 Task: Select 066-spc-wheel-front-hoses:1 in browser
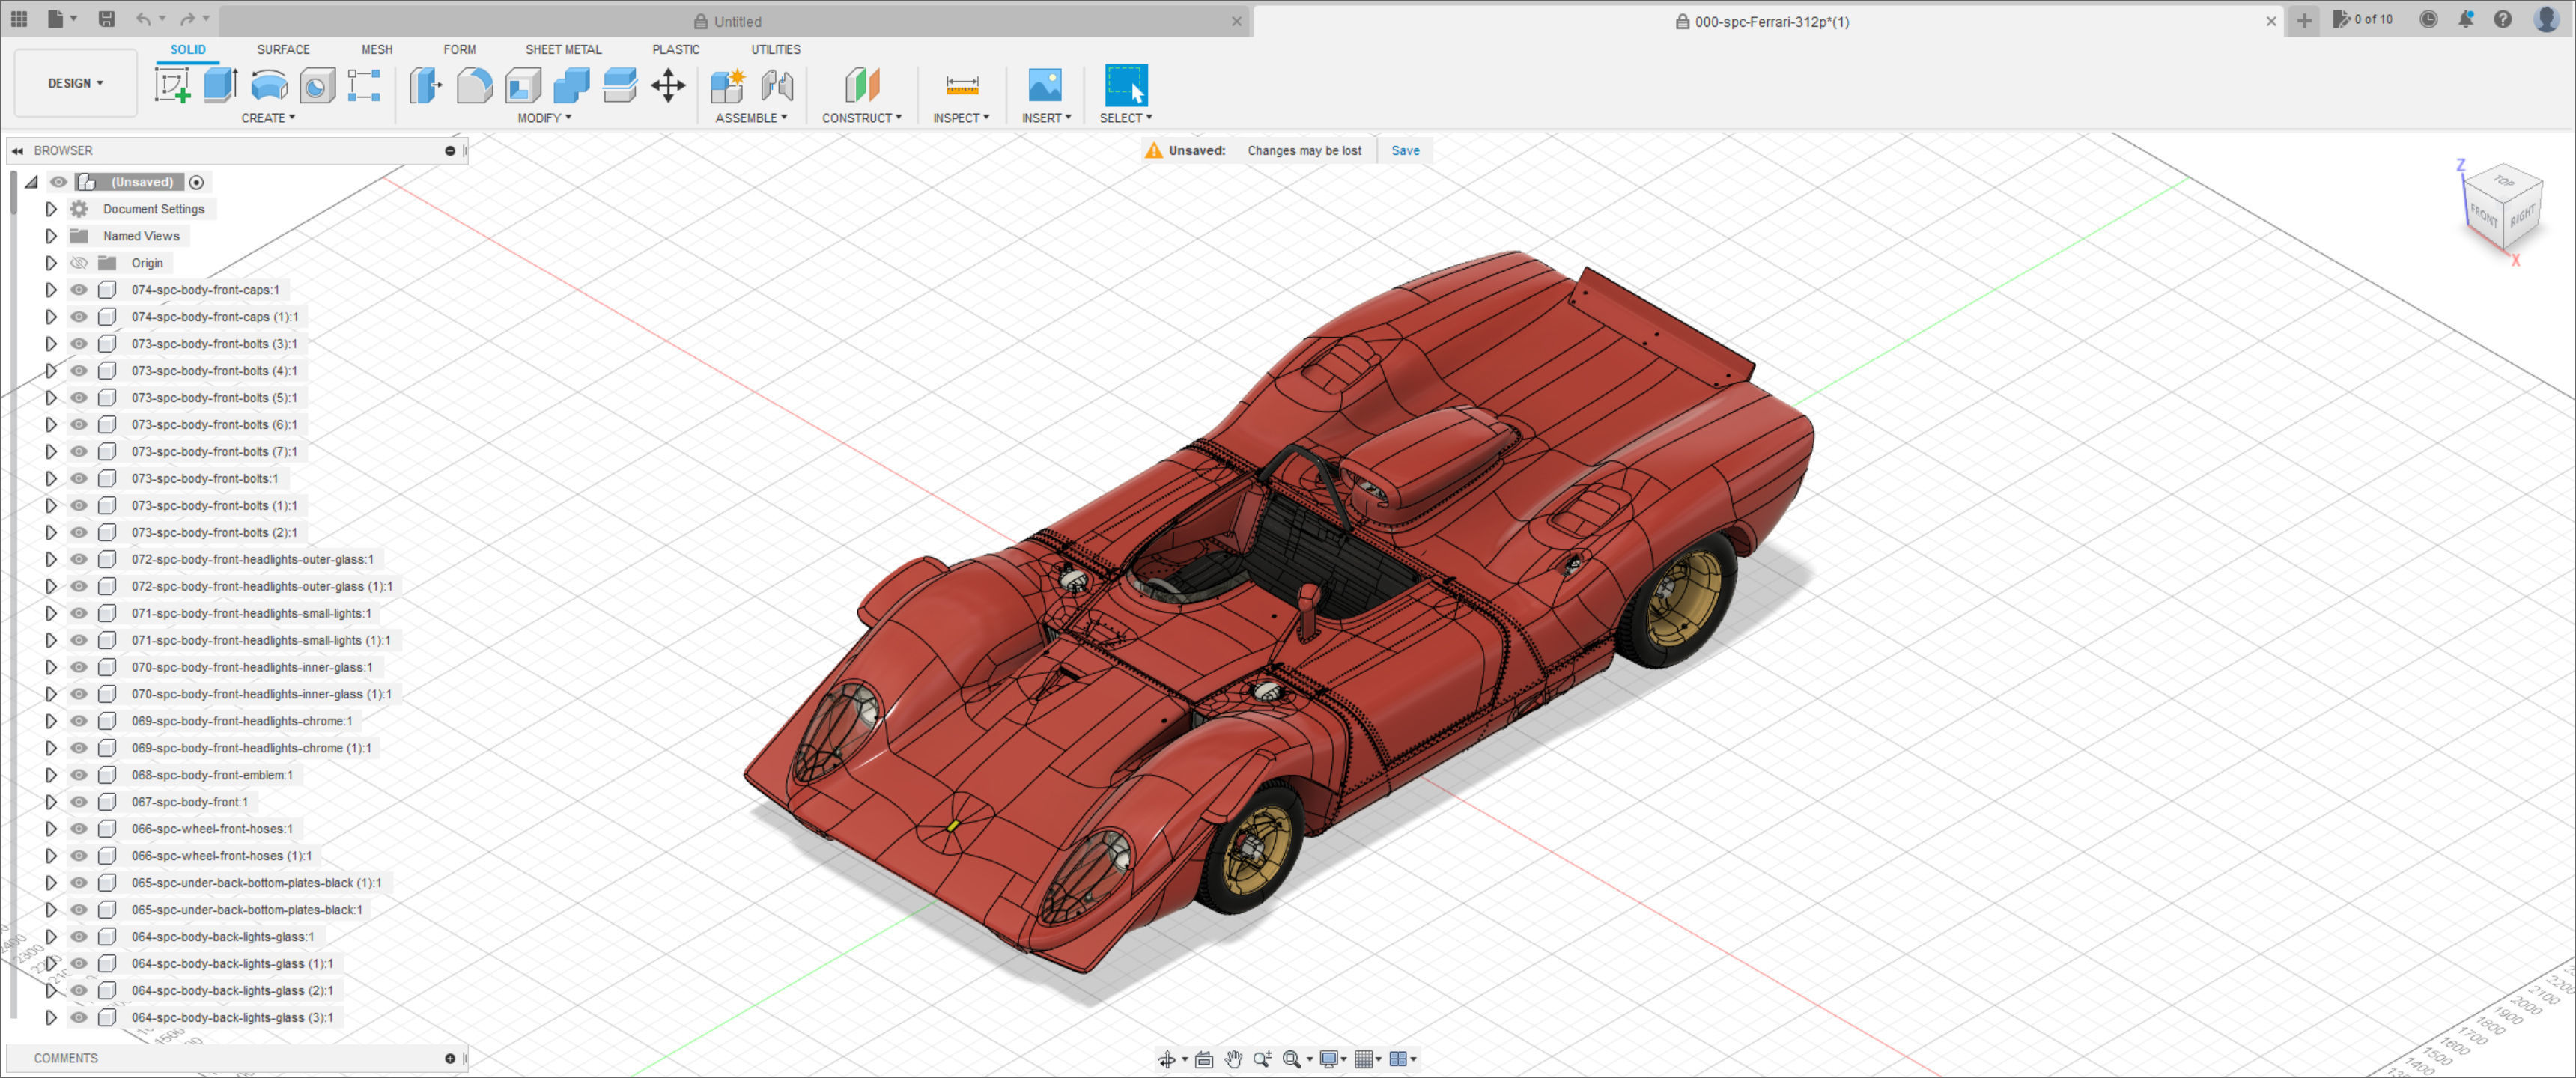pyautogui.click(x=212, y=829)
